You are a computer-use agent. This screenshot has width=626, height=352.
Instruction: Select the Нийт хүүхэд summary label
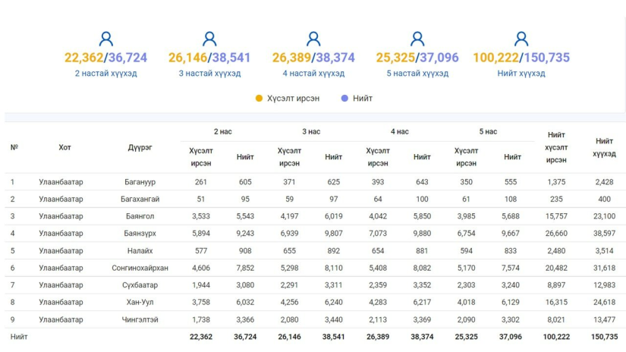pos(521,74)
